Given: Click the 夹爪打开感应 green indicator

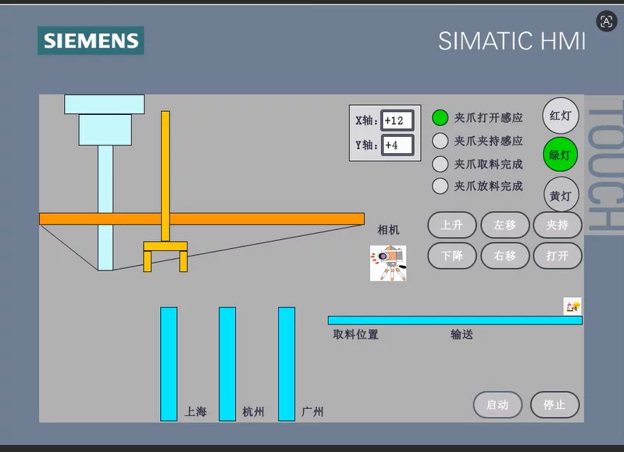Looking at the screenshot, I should [440, 117].
